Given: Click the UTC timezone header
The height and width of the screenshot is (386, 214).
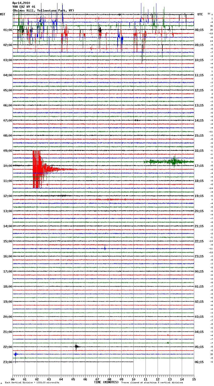Looking at the screenshot, I should (200, 14).
